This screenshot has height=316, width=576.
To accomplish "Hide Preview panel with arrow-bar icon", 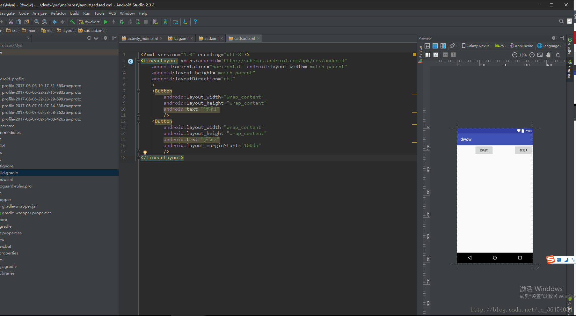I will [x=562, y=38].
